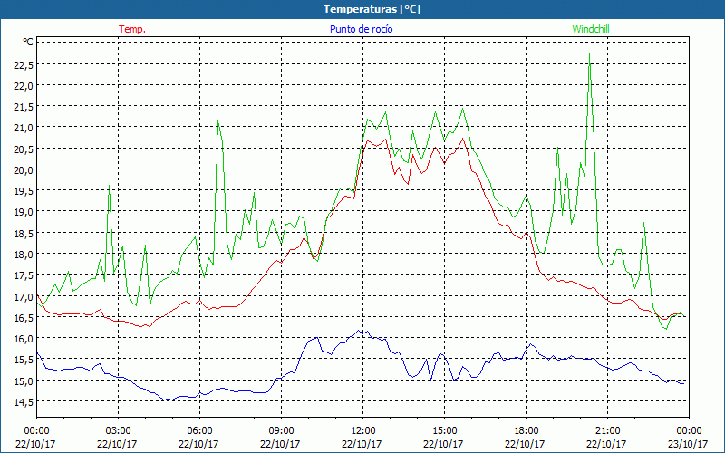The image size is (725, 453).
Task: Click the 22,0 y-axis value
Action: click(x=24, y=86)
